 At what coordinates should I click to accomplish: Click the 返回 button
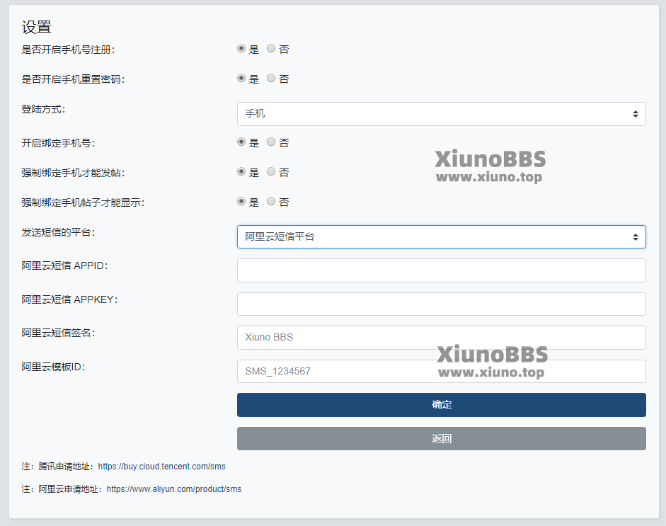[442, 438]
